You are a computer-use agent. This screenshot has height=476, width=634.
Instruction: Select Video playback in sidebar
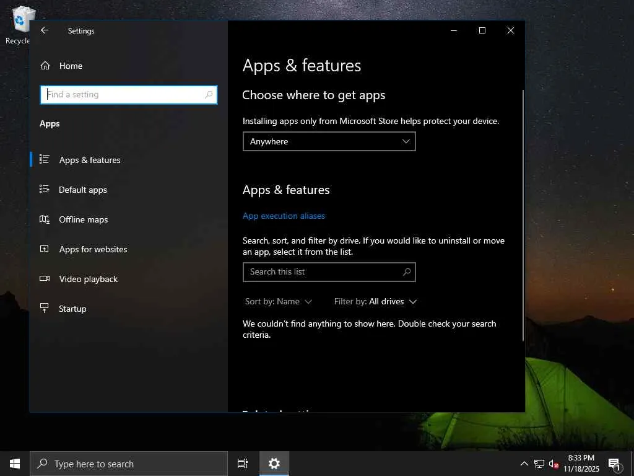[x=129, y=279]
